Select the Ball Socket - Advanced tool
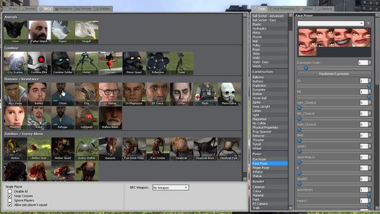This screenshot has width=380, height=214. (x=270, y=16)
